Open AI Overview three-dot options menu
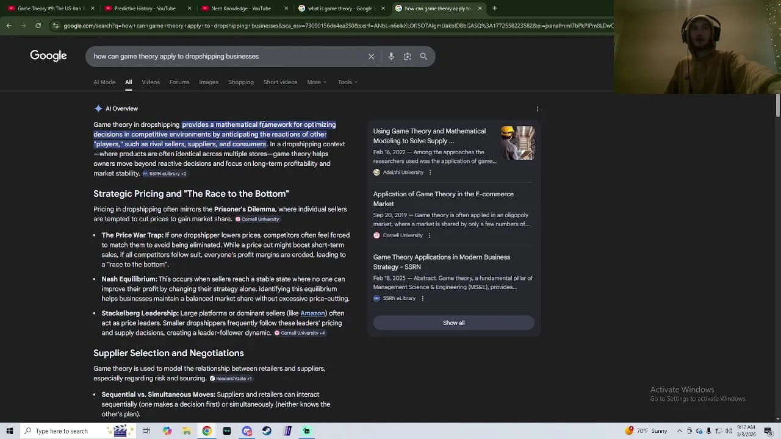Image resolution: width=781 pixels, height=439 pixels. (x=538, y=109)
